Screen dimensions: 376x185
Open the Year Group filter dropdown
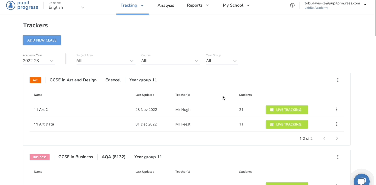point(222,61)
